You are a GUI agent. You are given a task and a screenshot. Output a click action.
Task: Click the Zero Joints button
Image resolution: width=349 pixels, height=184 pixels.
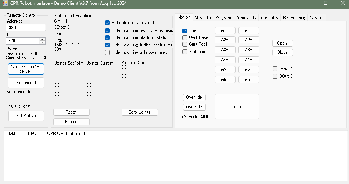pos(139,112)
